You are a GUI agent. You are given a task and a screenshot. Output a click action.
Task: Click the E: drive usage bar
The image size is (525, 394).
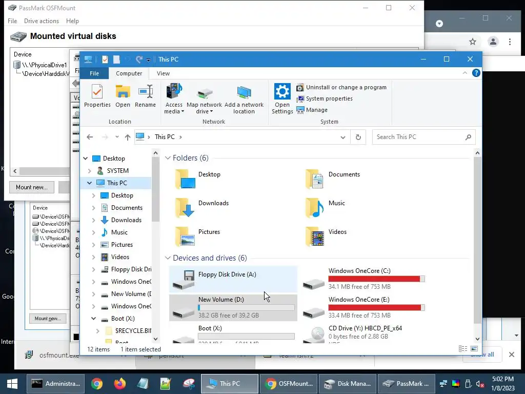click(377, 308)
